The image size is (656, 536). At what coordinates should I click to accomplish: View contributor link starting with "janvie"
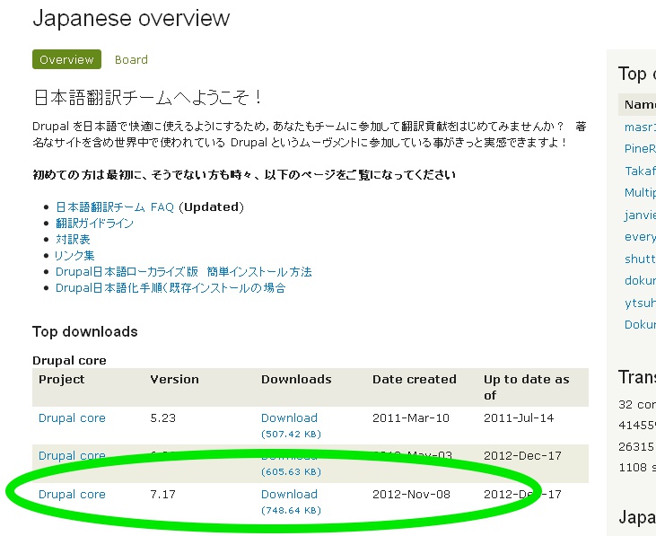point(640,215)
